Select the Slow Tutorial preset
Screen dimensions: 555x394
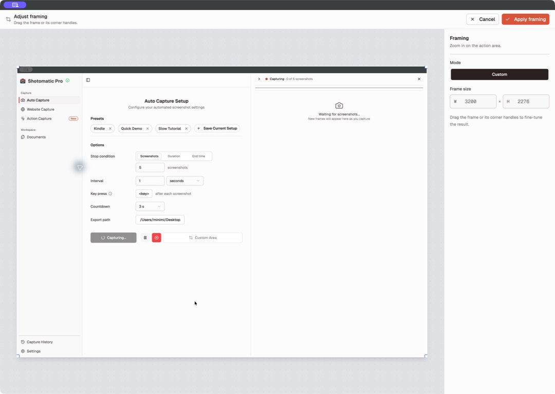(170, 129)
